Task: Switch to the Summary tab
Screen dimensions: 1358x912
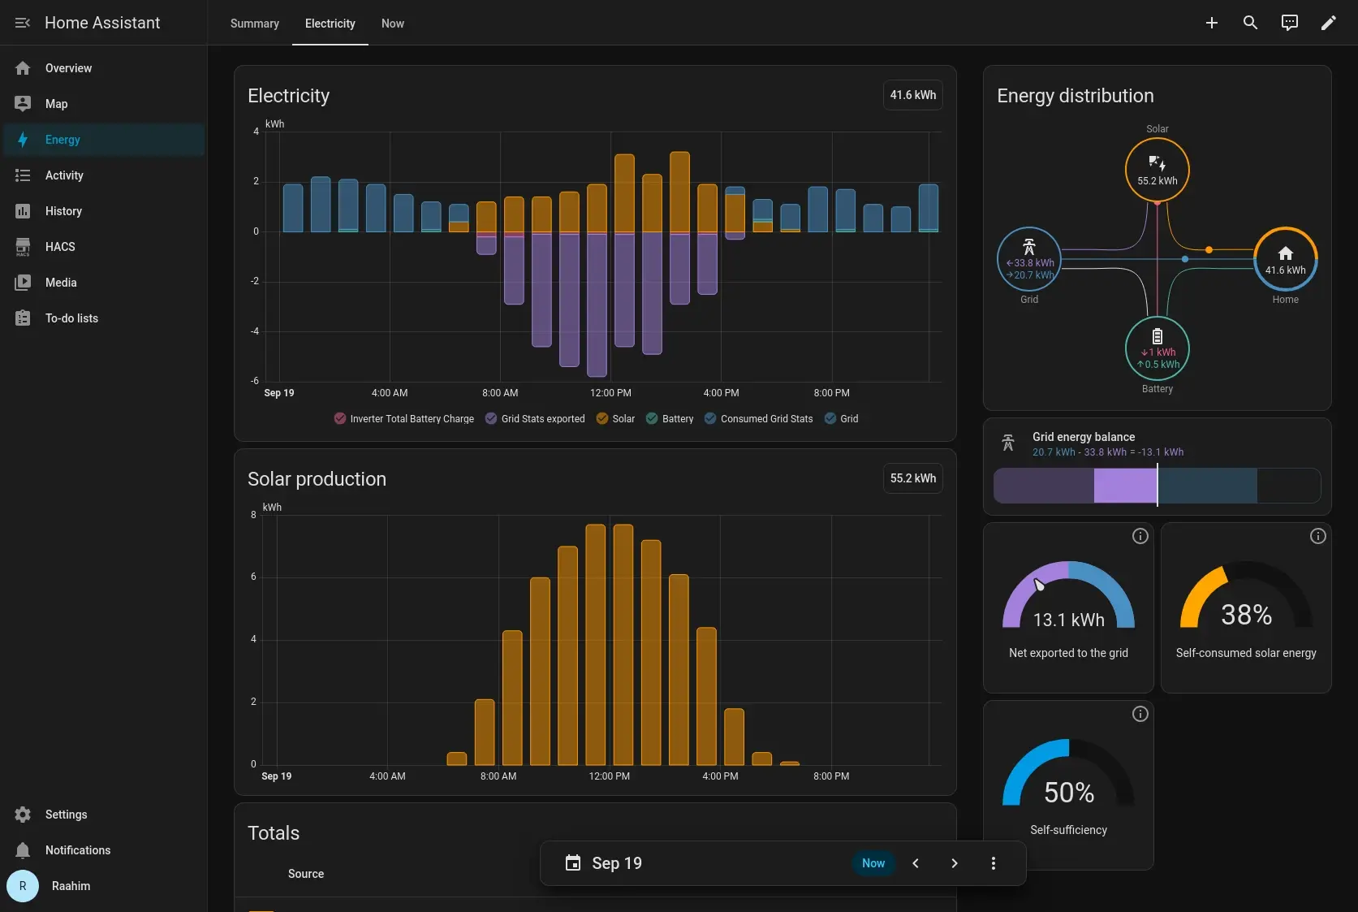Action: tap(255, 24)
